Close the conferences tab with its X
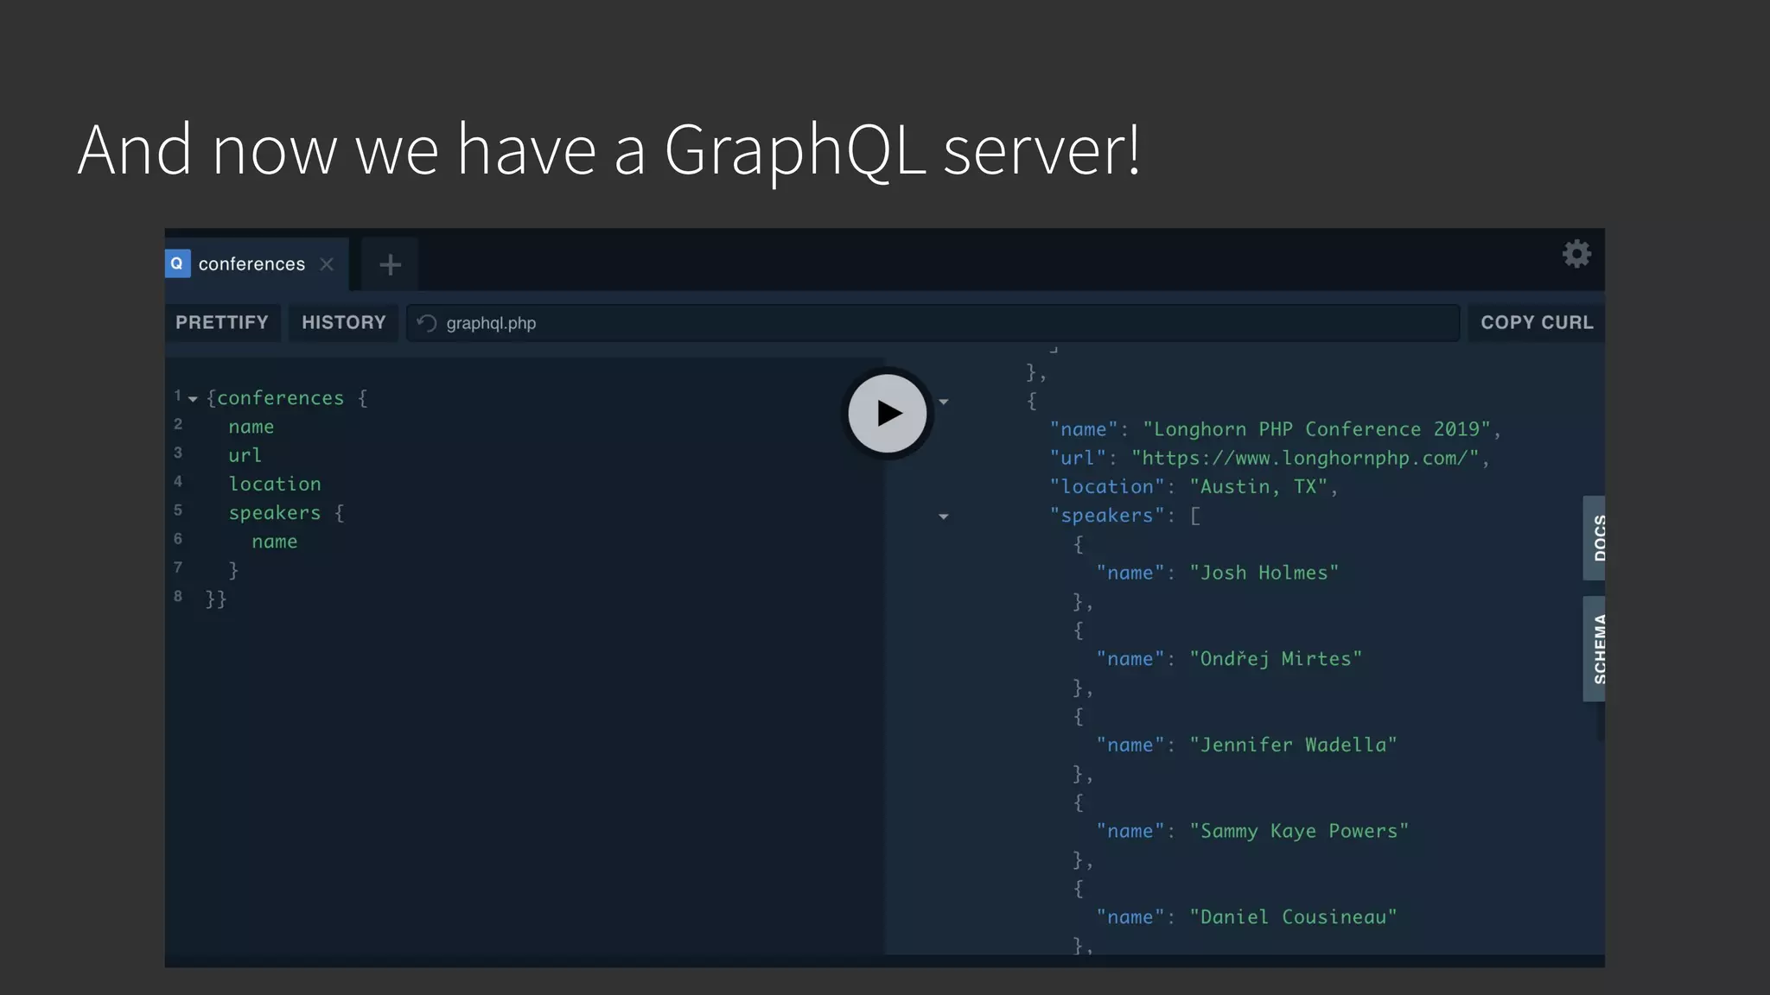 (327, 264)
